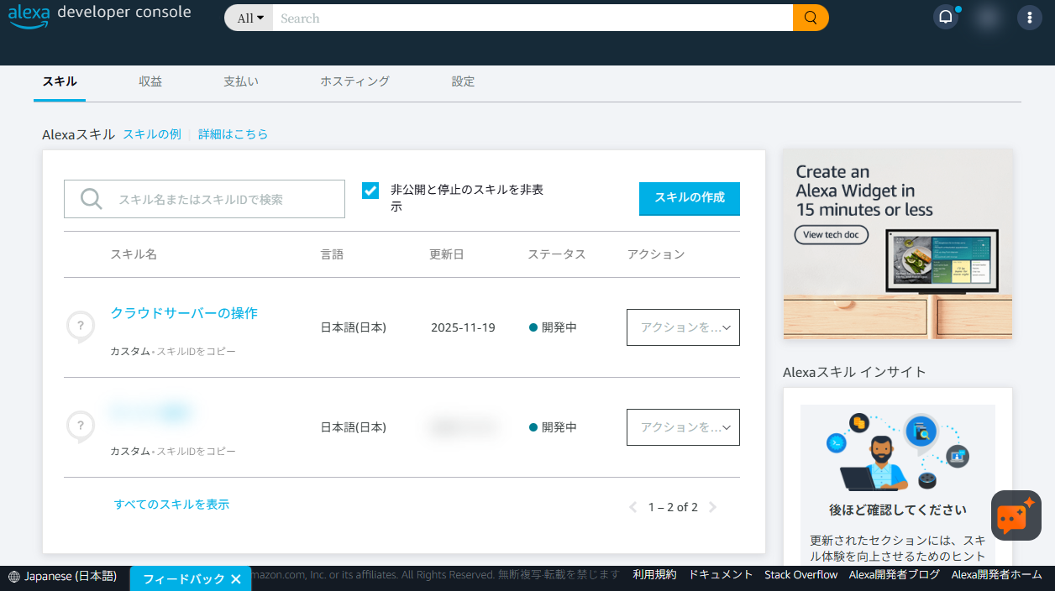1055x591 pixels.
Task: Click the question mark icon beside クラウドサーバーの操作
Action: pos(81,325)
